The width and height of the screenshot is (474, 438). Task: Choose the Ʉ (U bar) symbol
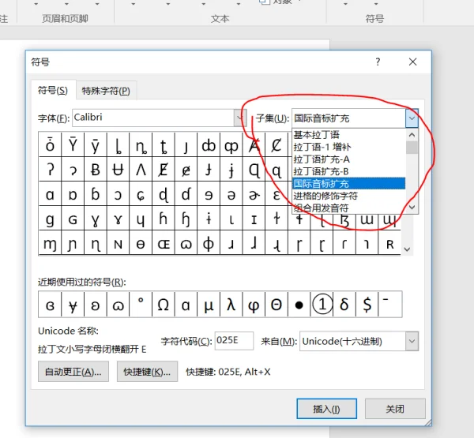[118, 170]
